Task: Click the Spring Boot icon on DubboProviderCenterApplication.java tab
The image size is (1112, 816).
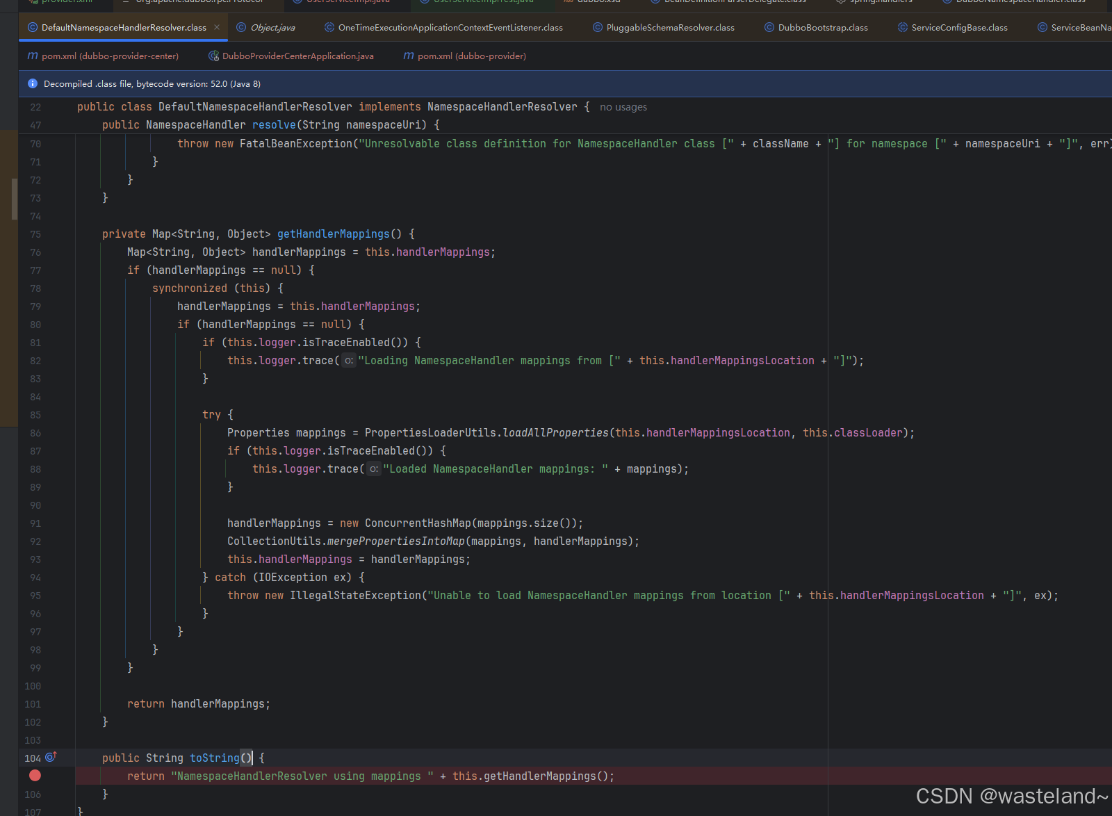Action: click(213, 56)
